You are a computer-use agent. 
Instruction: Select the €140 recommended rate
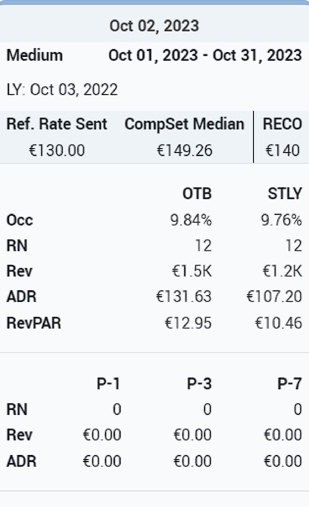click(x=282, y=151)
